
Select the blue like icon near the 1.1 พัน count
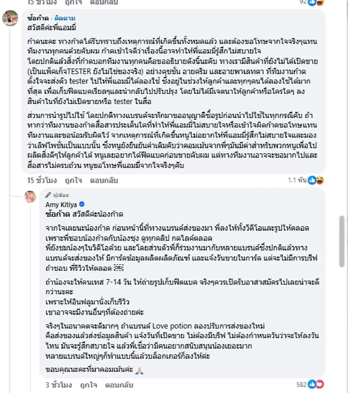[311, 180]
